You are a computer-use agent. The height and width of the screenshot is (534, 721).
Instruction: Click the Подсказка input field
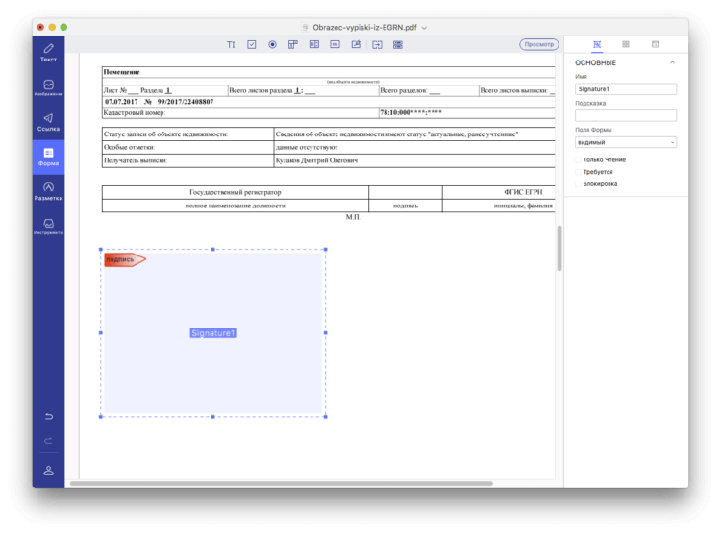pyautogui.click(x=626, y=115)
